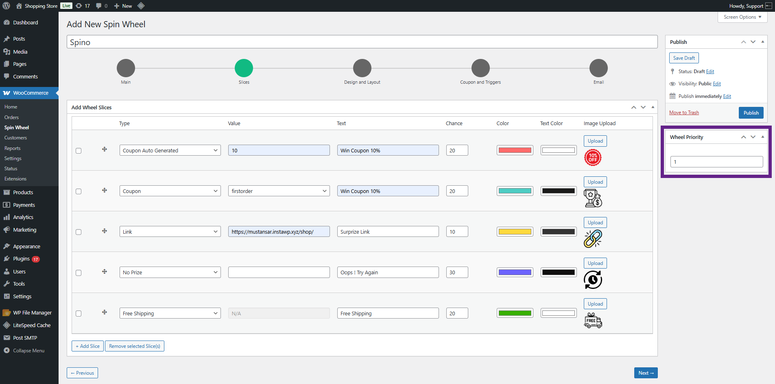Pick the red slice color swatch

pos(515,150)
